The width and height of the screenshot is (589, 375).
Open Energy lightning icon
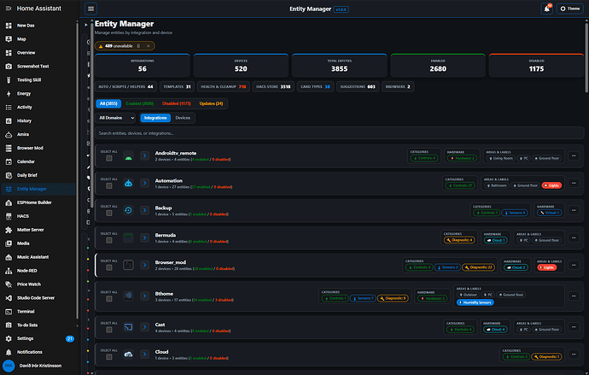(x=9, y=94)
